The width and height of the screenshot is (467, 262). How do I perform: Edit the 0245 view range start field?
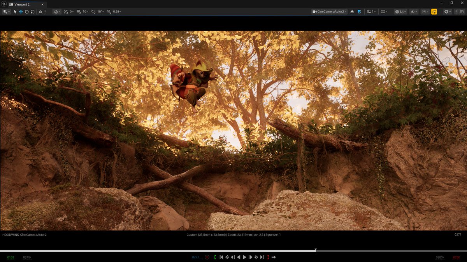(x=27, y=257)
